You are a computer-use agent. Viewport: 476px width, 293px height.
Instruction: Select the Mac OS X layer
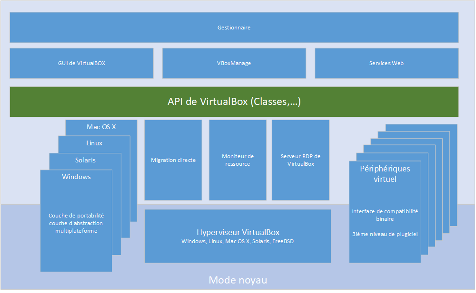click(101, 127)
